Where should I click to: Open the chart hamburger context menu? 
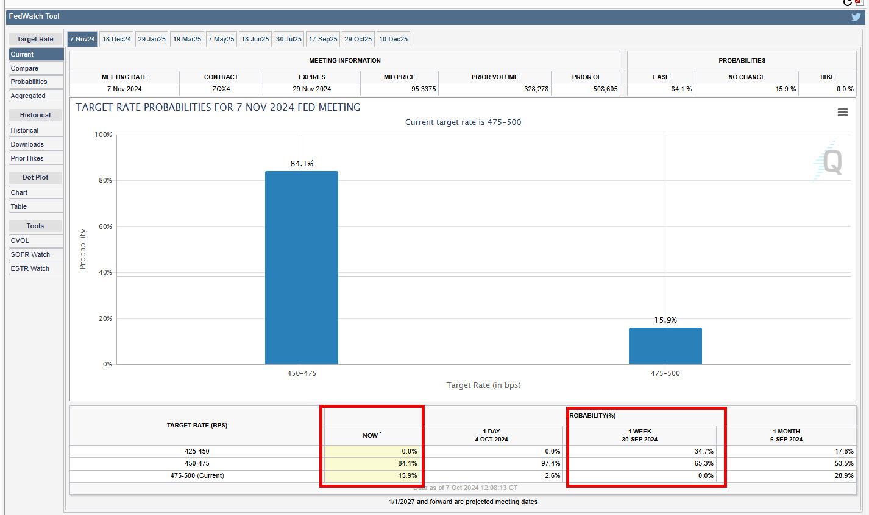click(843, 113)
